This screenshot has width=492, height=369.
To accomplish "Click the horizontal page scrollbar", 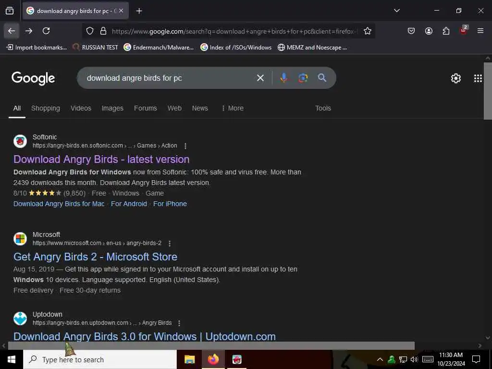I will [x=211, y=345].
